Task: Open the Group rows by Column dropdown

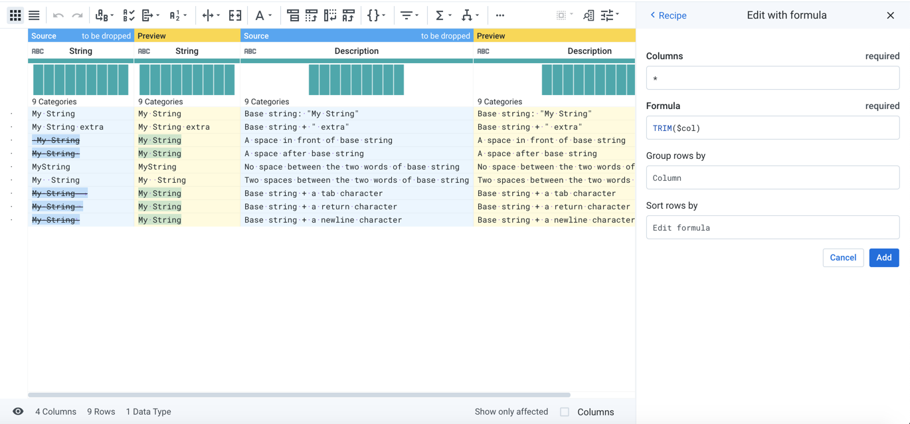Action: (773, 177)
